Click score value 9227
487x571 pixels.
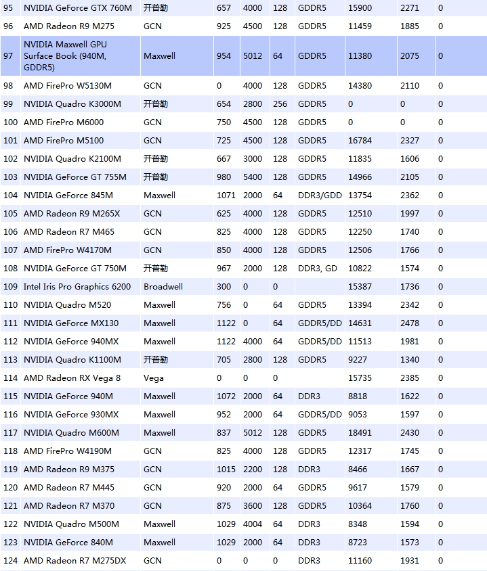[358, 360]
